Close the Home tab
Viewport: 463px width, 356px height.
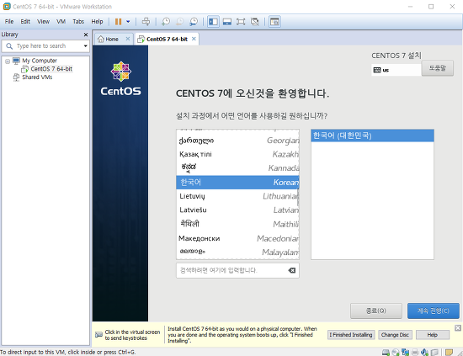point(128,39)
